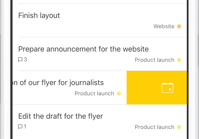The height and width of the screenshot is (139, 199).
Task: Click yellow dot on Prepare announcement task
Action: (179, 60)
